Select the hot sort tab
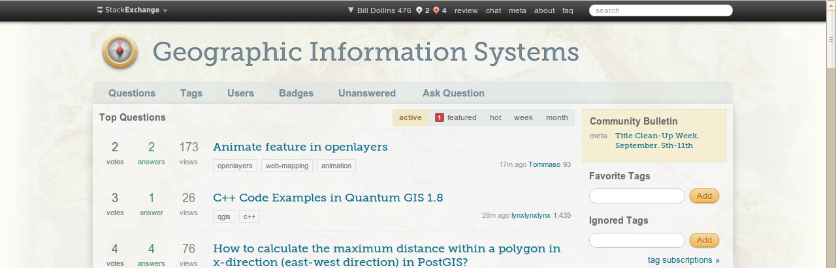Screen dimensions: 836x268 (496, 117)
